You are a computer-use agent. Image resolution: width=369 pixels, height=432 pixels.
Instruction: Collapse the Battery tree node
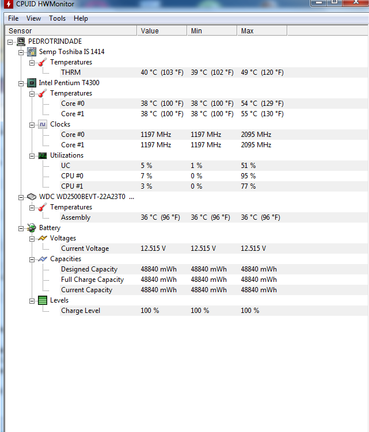coord(21,229)
